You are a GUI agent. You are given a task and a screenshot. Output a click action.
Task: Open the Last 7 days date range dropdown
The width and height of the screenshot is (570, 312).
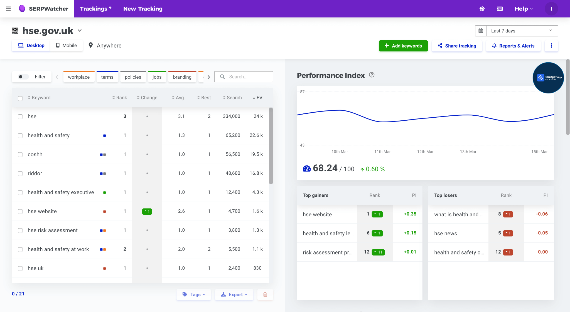(x=522, y=31)
